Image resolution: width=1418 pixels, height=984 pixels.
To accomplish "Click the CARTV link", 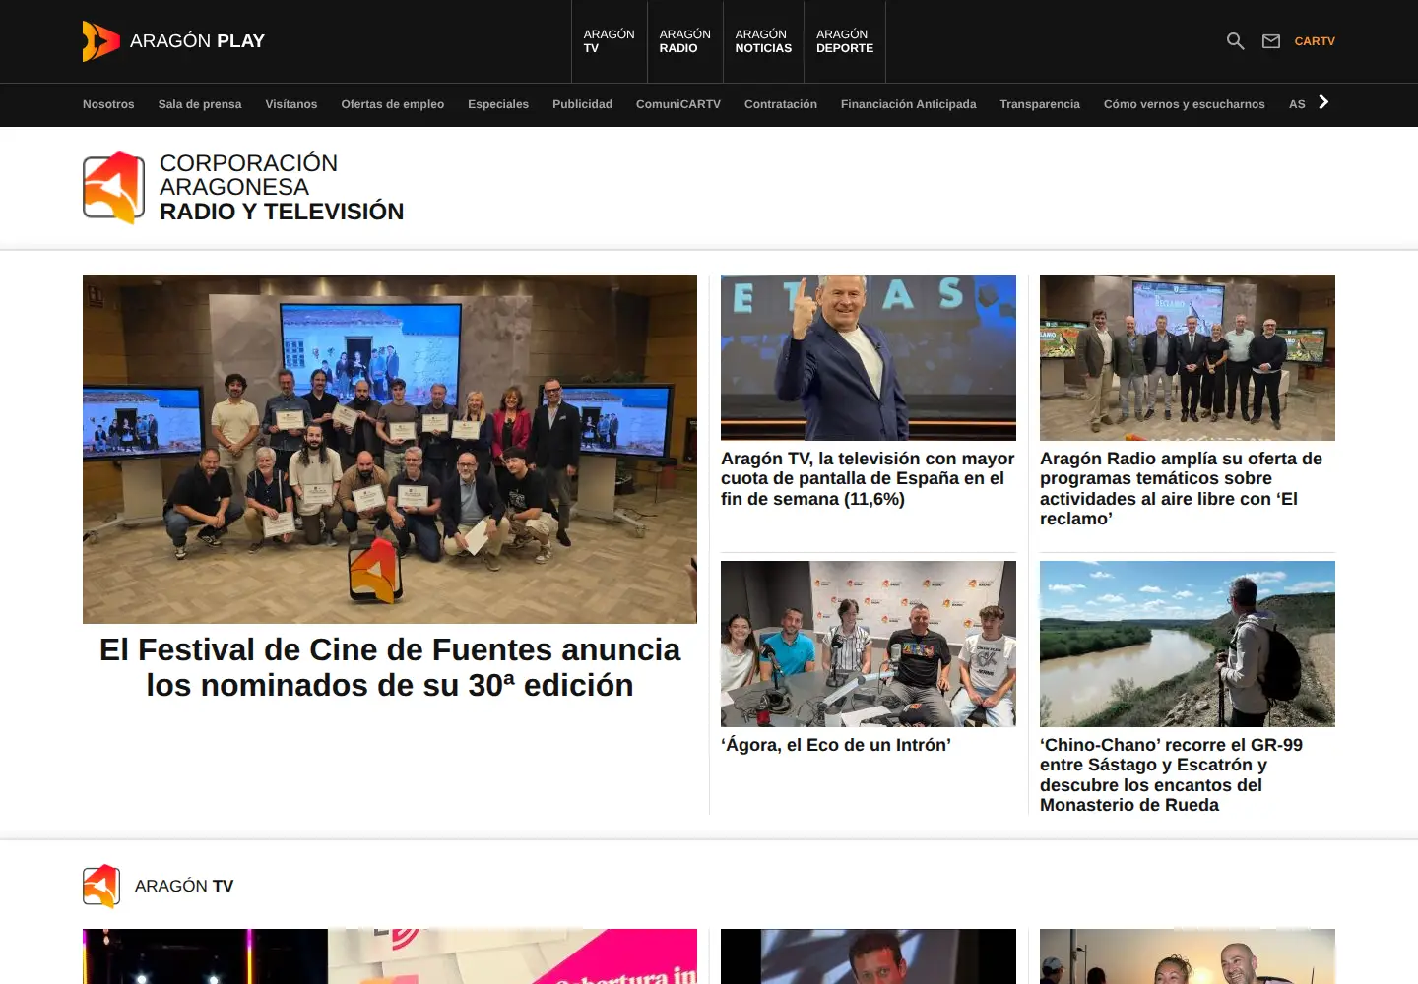I will point(1315,41).
